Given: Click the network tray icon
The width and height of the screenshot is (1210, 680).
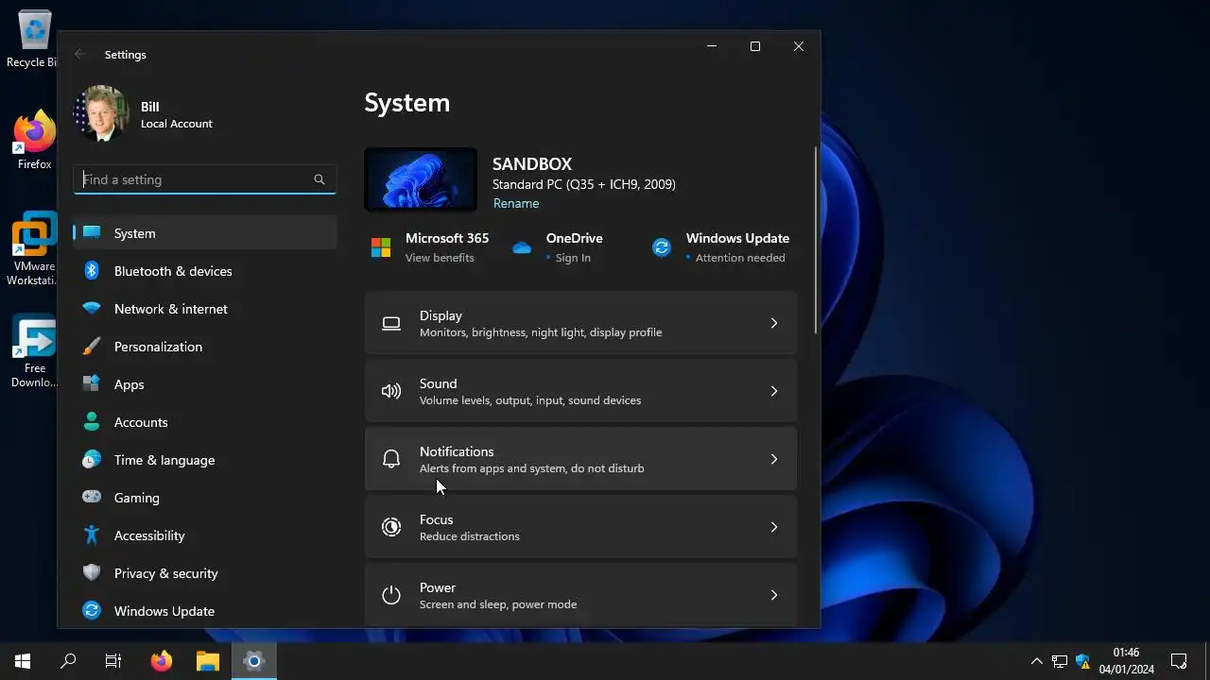Looking at the screenshot, I should (x=1060, y=661).
